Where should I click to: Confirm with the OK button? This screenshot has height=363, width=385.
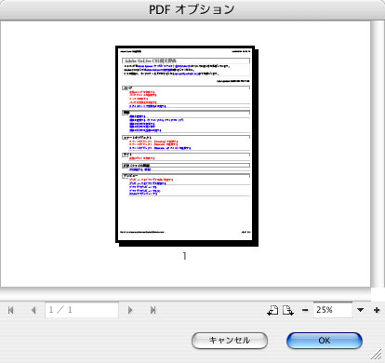[325, 341]
